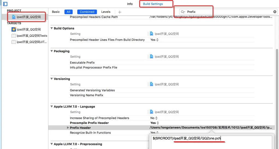
Task: Click project icon in Packaging column header
Action: 152,56
